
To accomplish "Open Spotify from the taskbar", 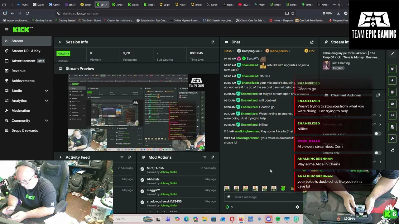I will pos(278,219).
